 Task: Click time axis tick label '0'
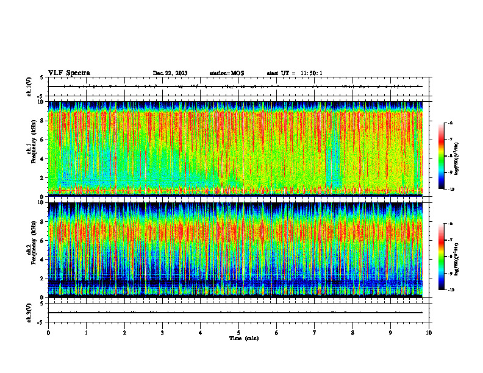[x=48, y=333]
